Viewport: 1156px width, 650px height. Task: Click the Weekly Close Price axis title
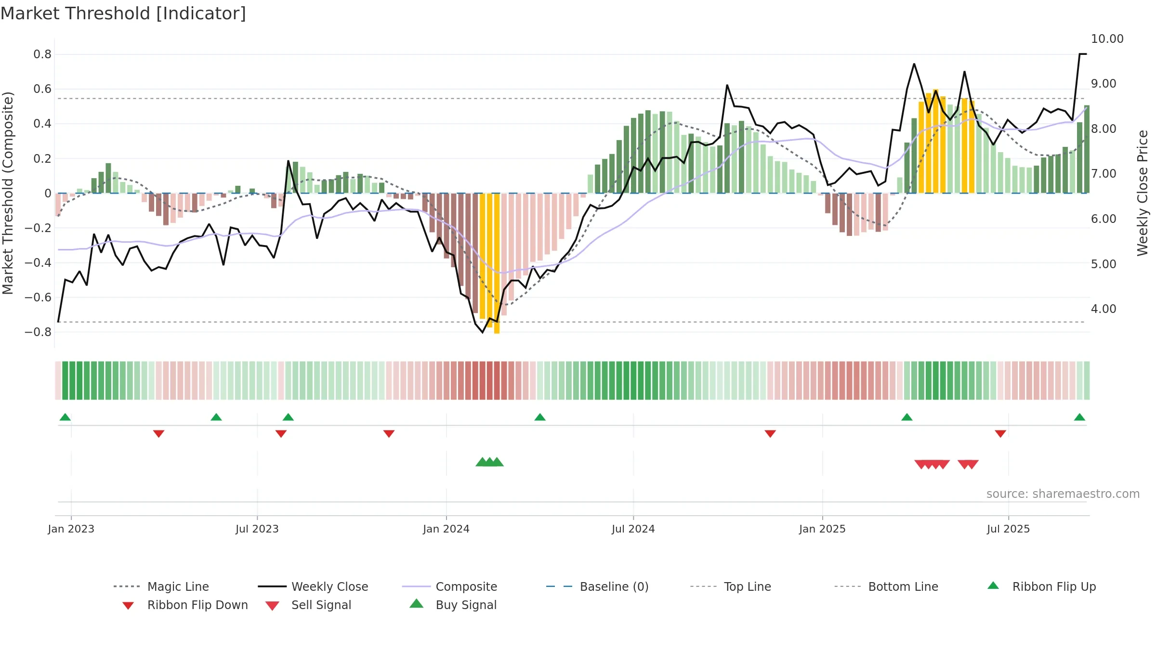[1143, 193]
